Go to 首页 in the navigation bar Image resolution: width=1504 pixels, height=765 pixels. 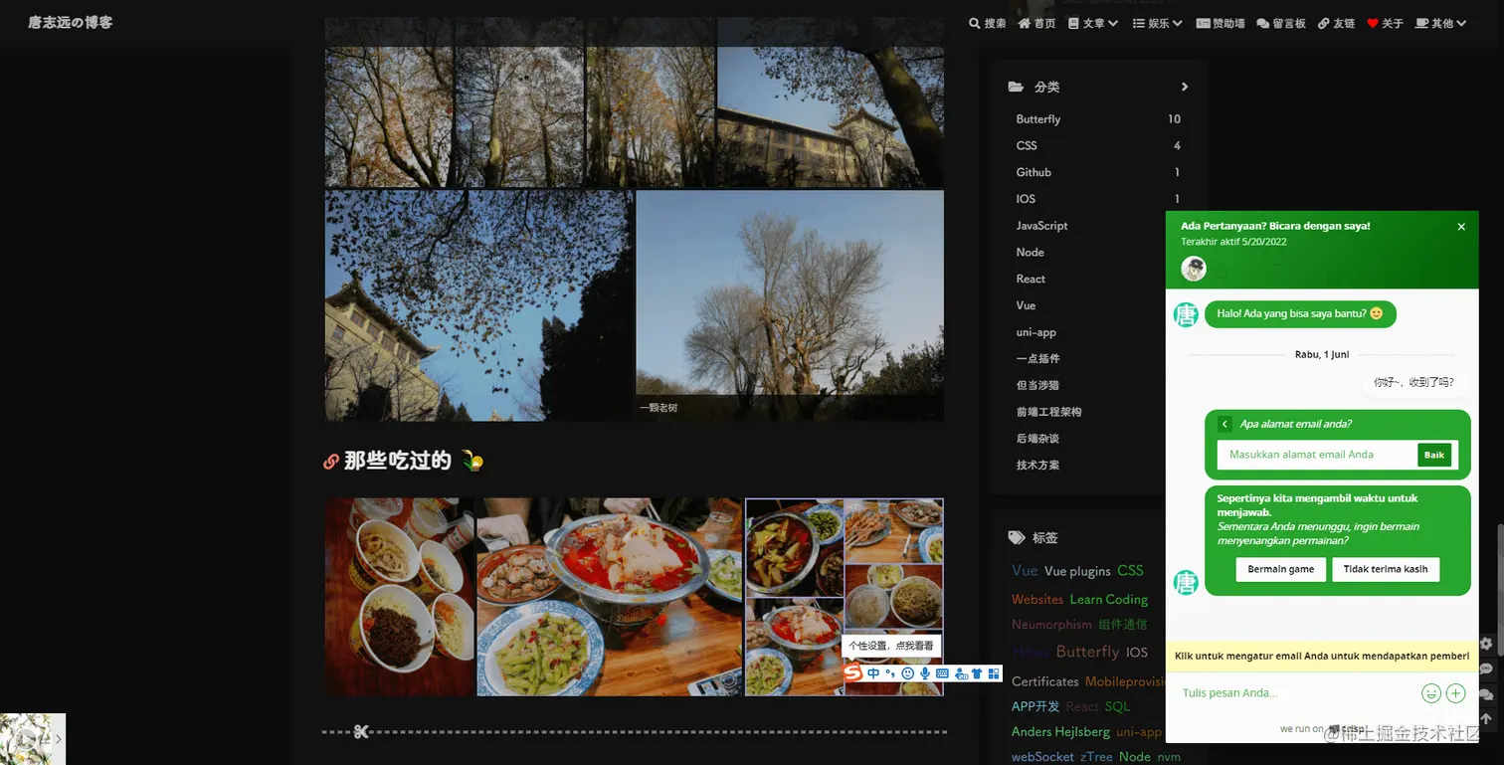click(1035, 22)
